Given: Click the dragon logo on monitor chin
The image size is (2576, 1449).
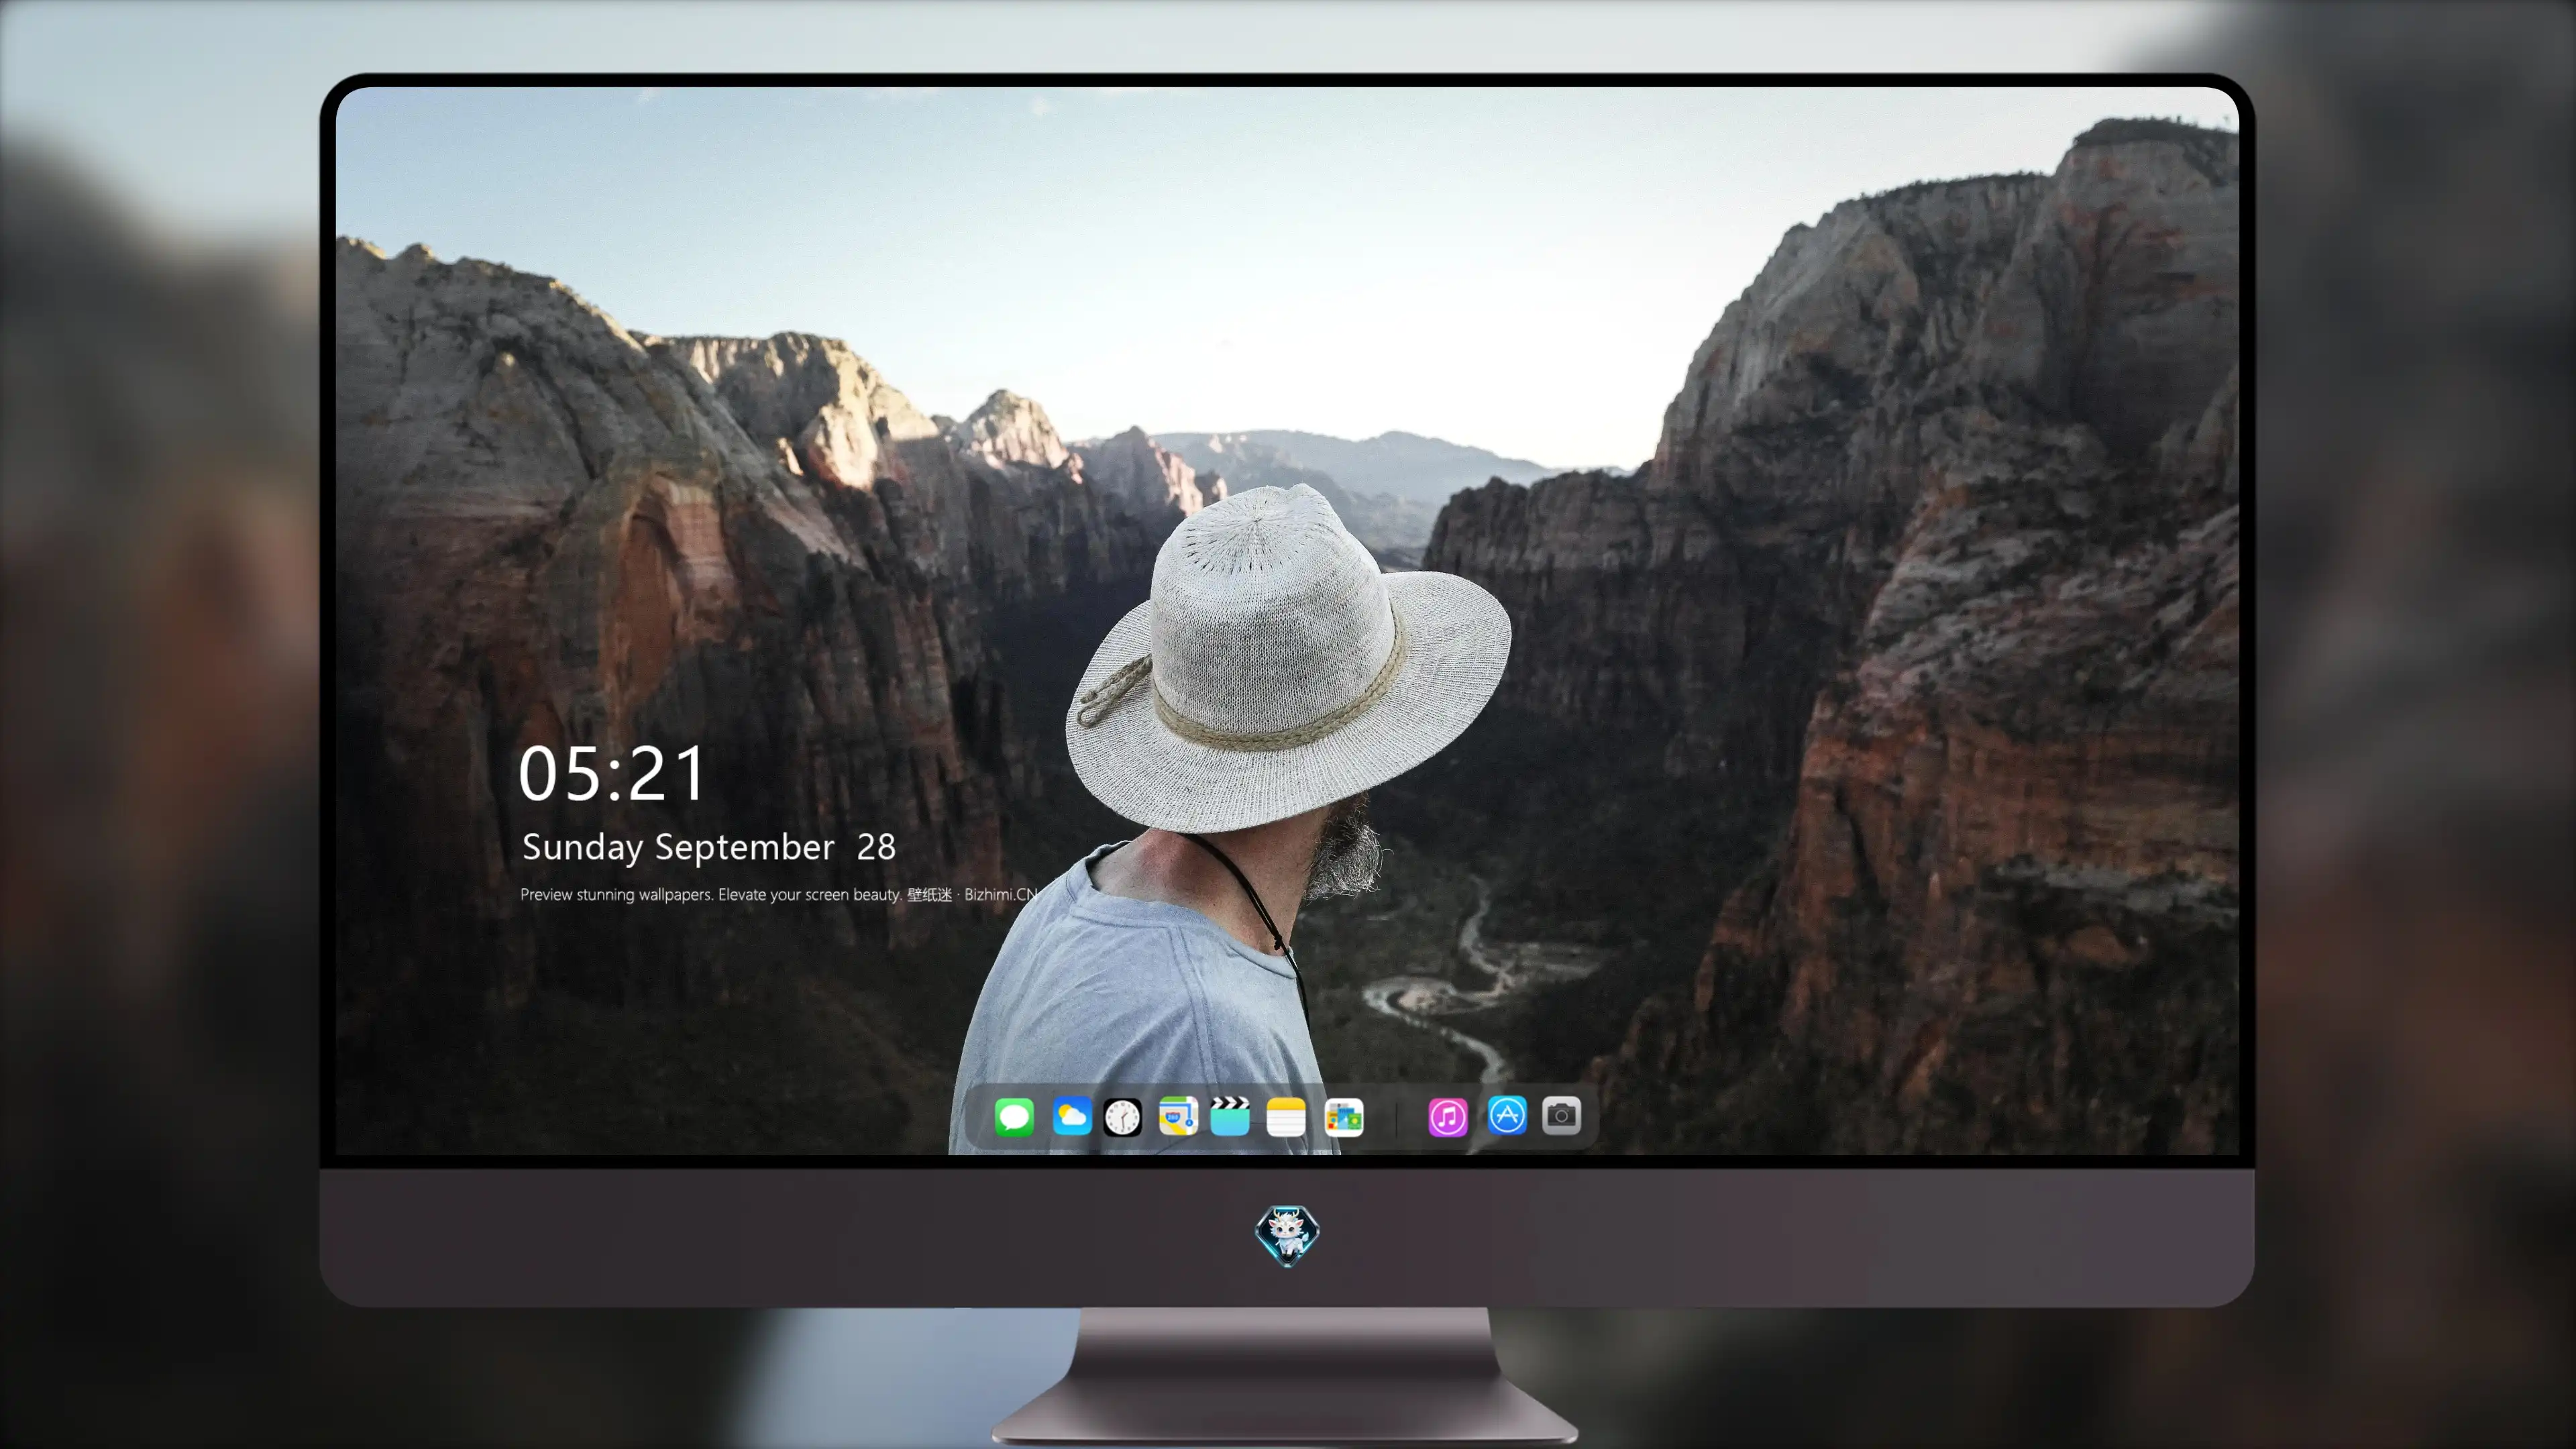Looking at the screenshot, I should pos(1287,1236).
